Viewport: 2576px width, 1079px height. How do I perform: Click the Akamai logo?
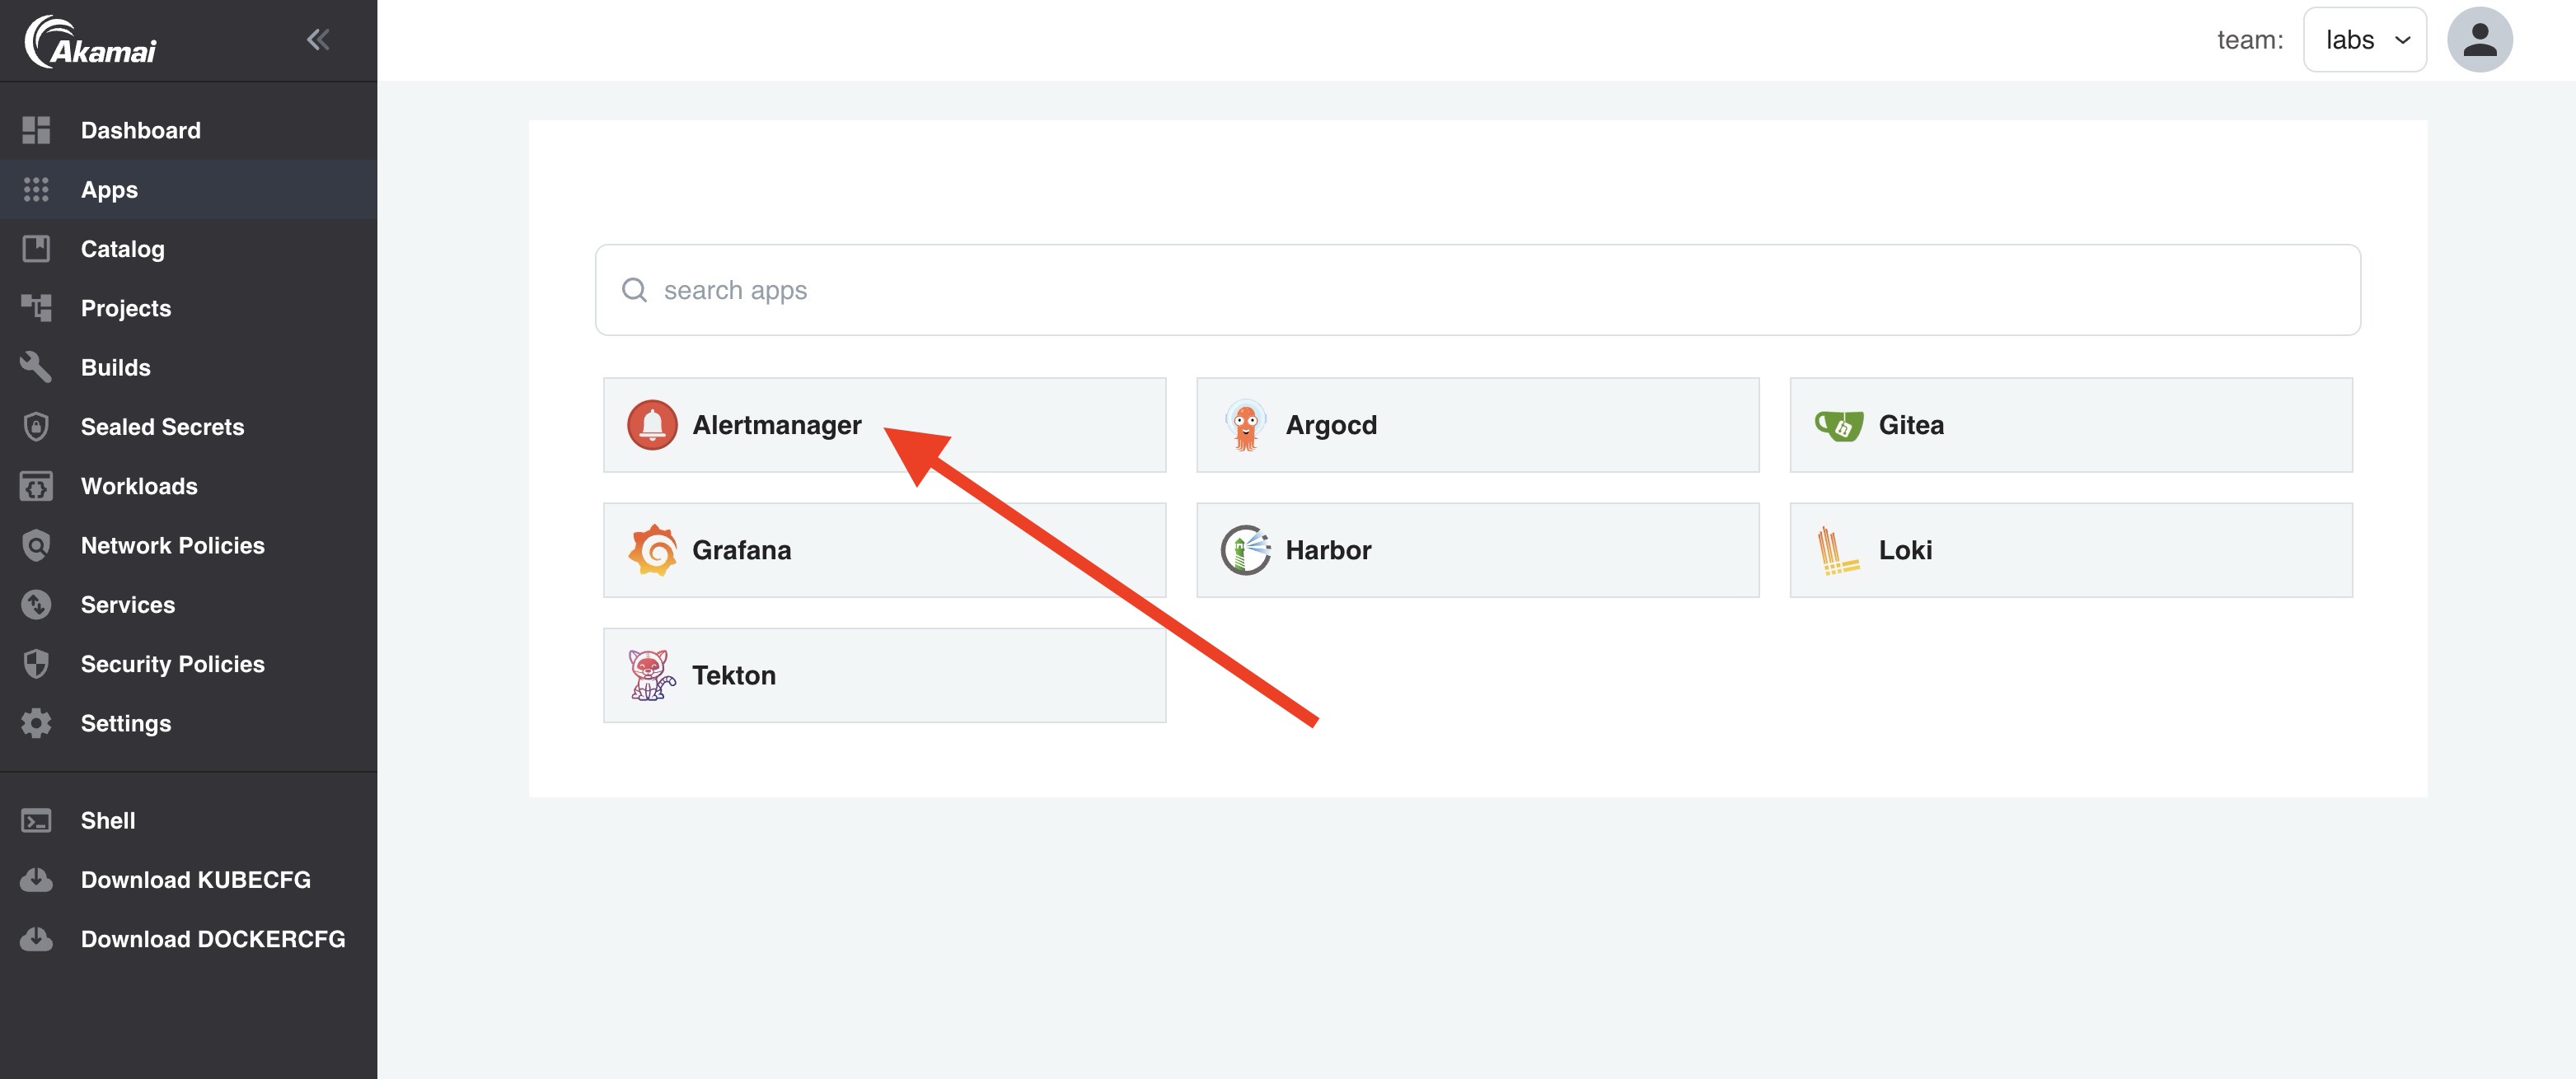click(91, 42)
